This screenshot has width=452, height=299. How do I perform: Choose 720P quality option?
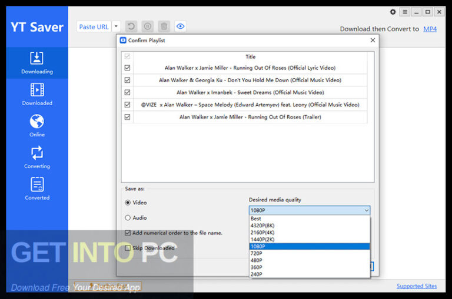310,253
